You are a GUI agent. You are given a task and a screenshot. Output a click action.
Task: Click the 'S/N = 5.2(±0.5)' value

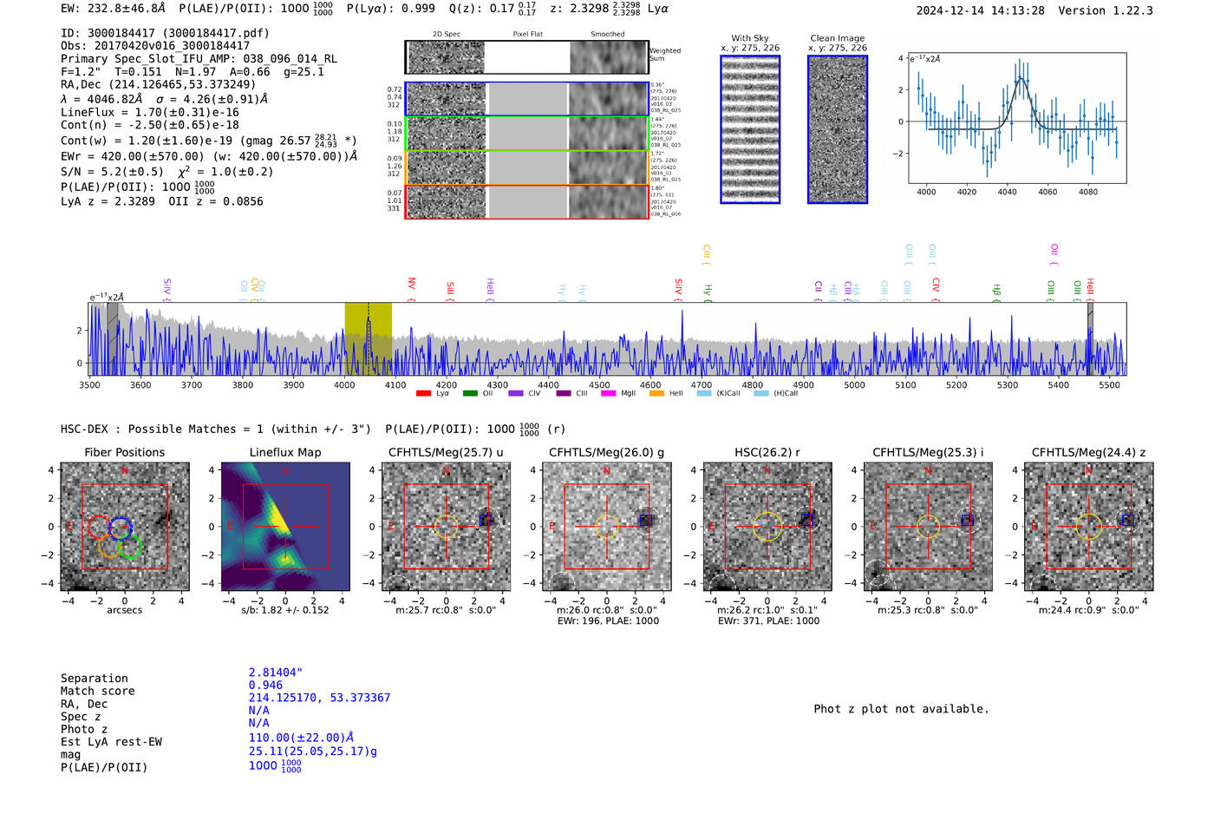pos(112,172)
